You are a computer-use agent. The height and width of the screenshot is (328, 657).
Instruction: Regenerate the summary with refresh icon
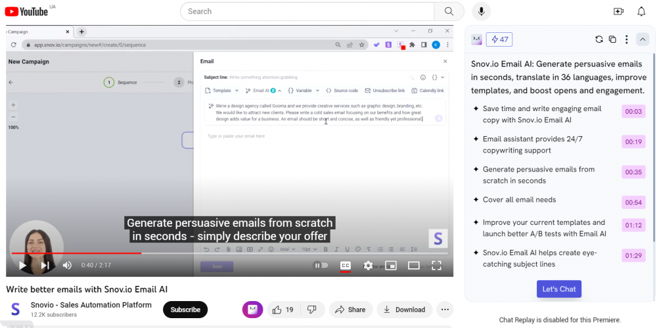599,39
